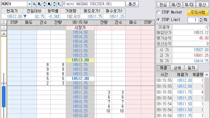Click the thin up-arrow button beside the order book
The width and height of the screenshot is (210, 118).
4,28
